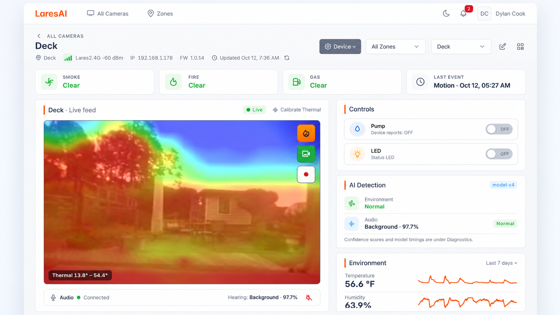
Task: Open the All Cameras tab
Action: (x=108, y=14)
